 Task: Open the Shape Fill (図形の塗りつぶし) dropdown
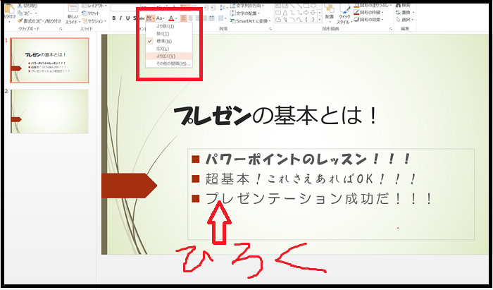click(373, 6)
